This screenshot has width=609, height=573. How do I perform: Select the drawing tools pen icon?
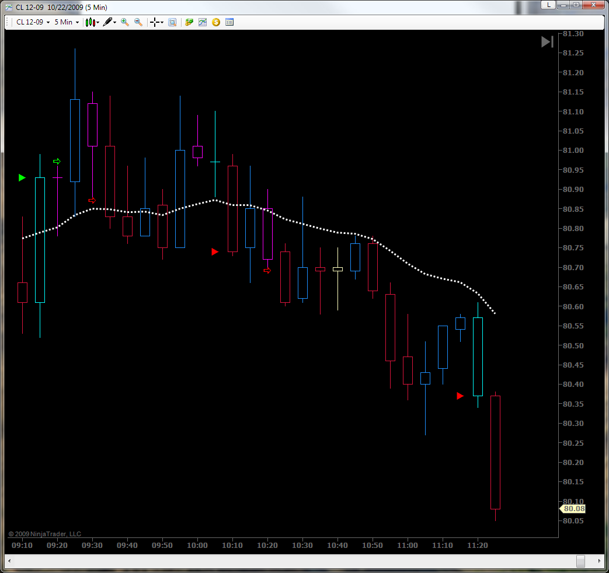coord(107,22)
